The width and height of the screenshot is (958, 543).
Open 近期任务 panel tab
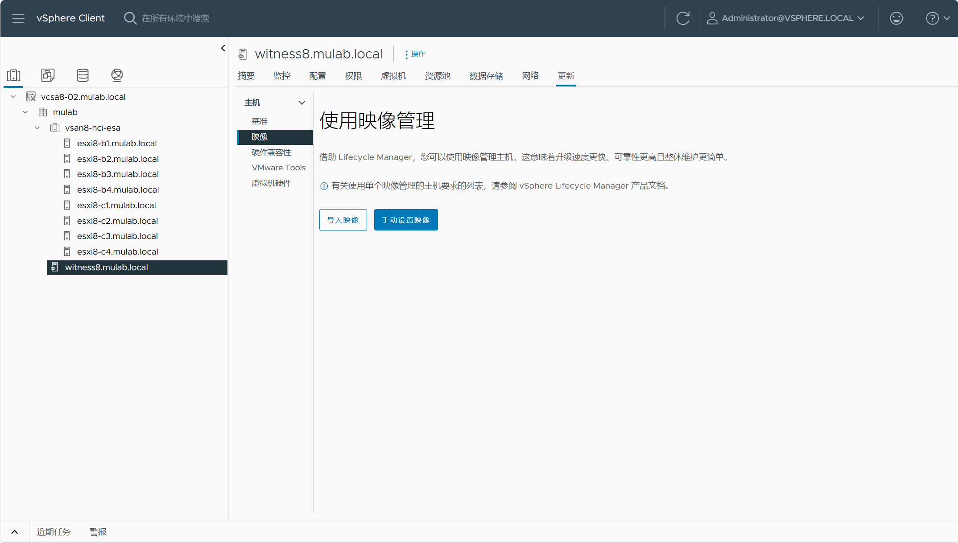point(54,532)
